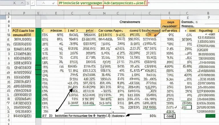Select the cell showing '4.00%'
The image size is (219, 125).
pyautogui.click(x=169, y=66)
